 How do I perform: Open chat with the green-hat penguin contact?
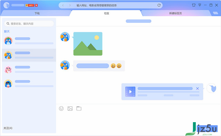(x=29, y=41)
